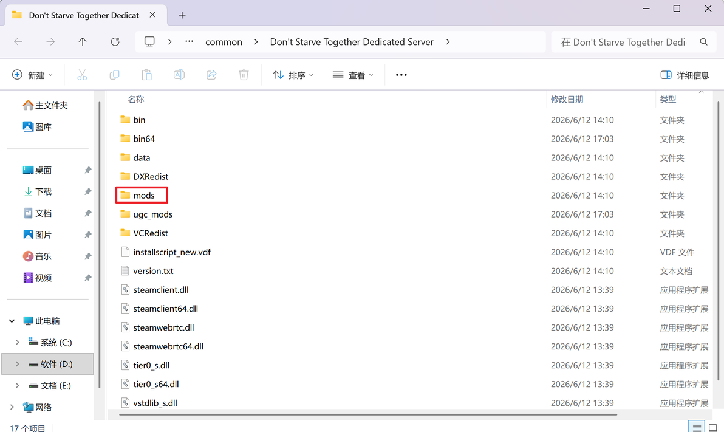Click the Cut scissors icon
Viewport: 724px width, 432px height.
click(82, 75)
